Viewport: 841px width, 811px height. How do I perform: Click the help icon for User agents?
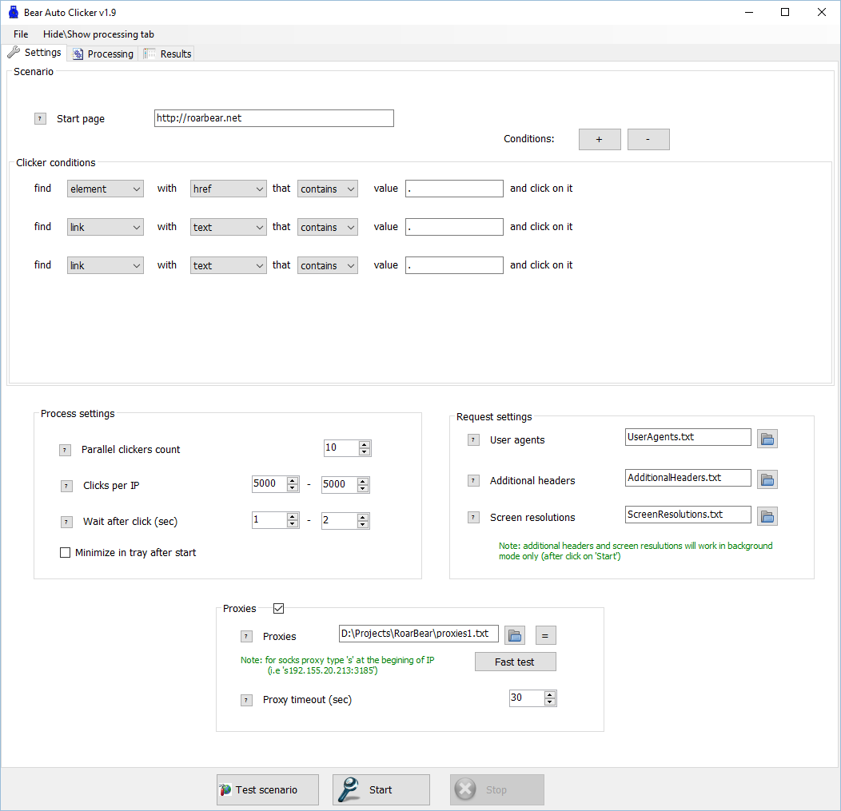pos(473,440)
